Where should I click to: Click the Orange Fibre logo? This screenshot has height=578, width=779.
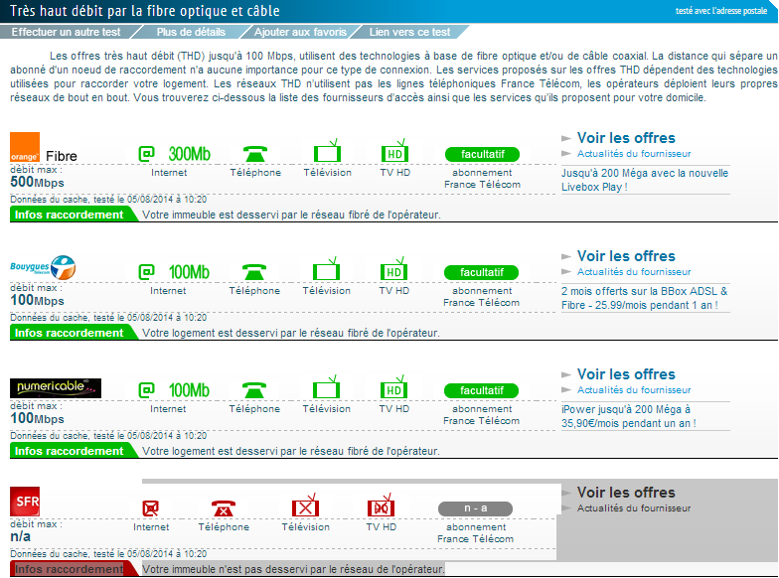25,148
